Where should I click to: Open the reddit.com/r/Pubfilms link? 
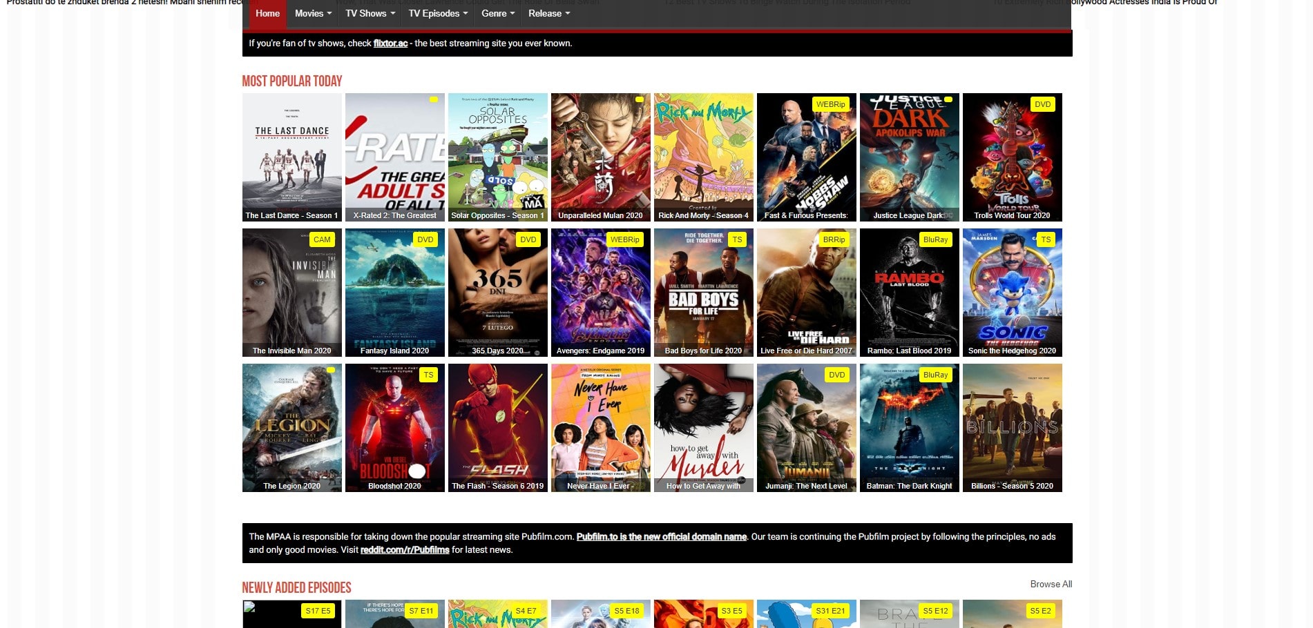pyautogui.click(x=405, y=550)
